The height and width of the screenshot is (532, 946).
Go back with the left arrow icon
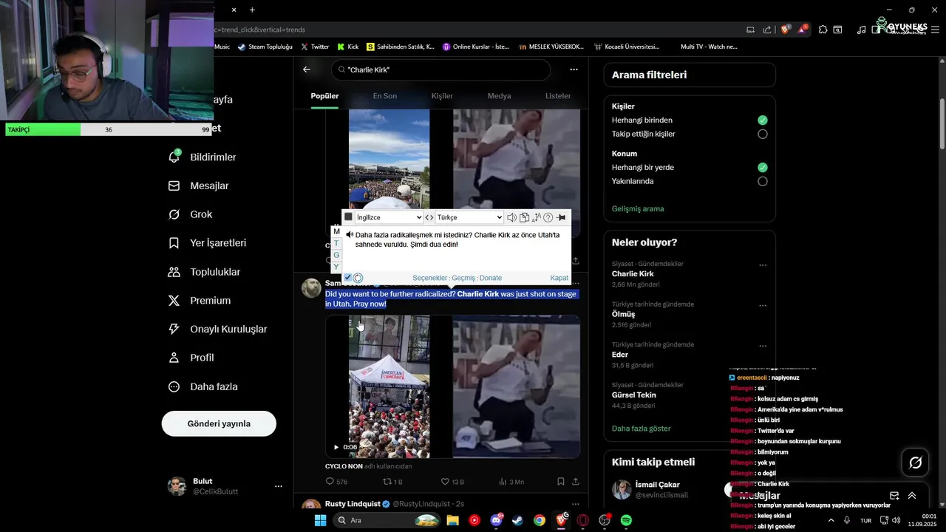pyautogui.click(x=307, y=69)
